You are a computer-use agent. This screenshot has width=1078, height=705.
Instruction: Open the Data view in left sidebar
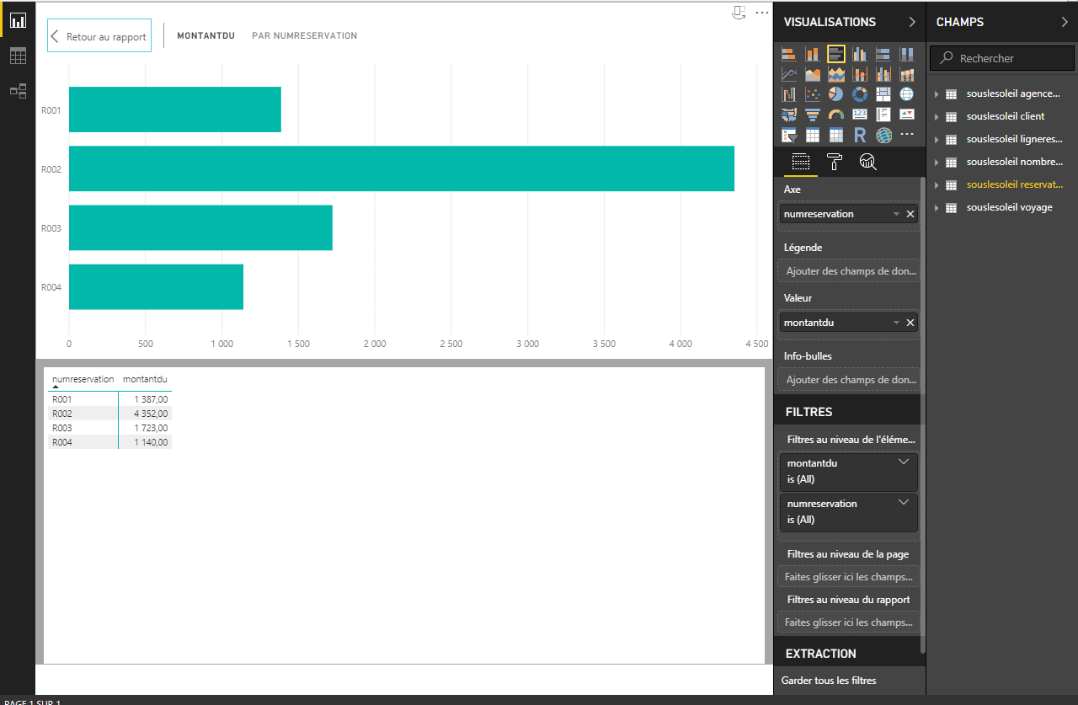click(x=18, y=56)
